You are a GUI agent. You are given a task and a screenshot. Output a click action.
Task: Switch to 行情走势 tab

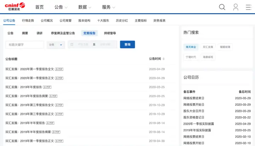28,21
